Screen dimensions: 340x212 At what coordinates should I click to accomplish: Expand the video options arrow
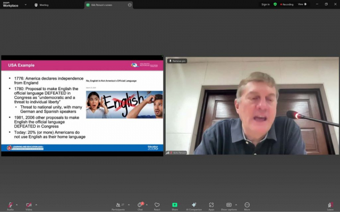click(36, 205)
